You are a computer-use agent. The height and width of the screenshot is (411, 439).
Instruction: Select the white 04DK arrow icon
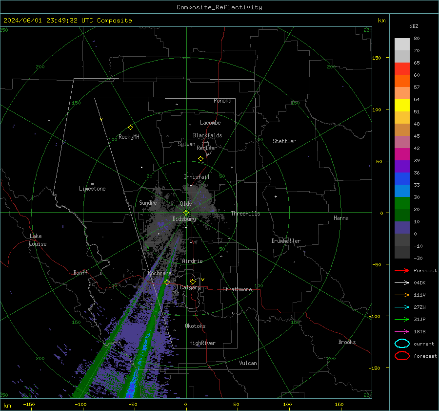pos(402,282)
